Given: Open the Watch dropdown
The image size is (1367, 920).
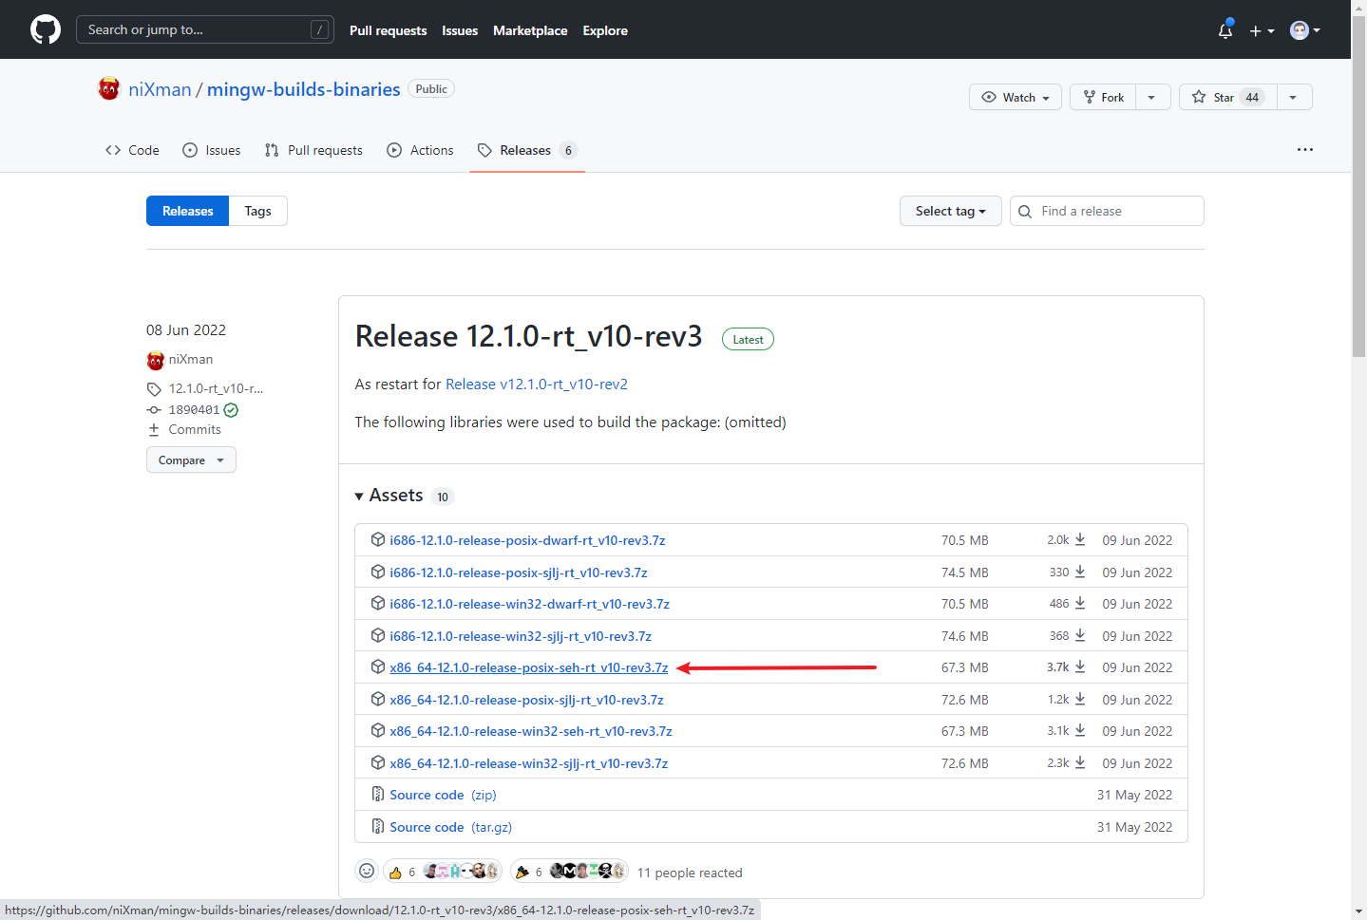Looking at the screenshot, I should pyautogui.click(x=1016, y=97).
